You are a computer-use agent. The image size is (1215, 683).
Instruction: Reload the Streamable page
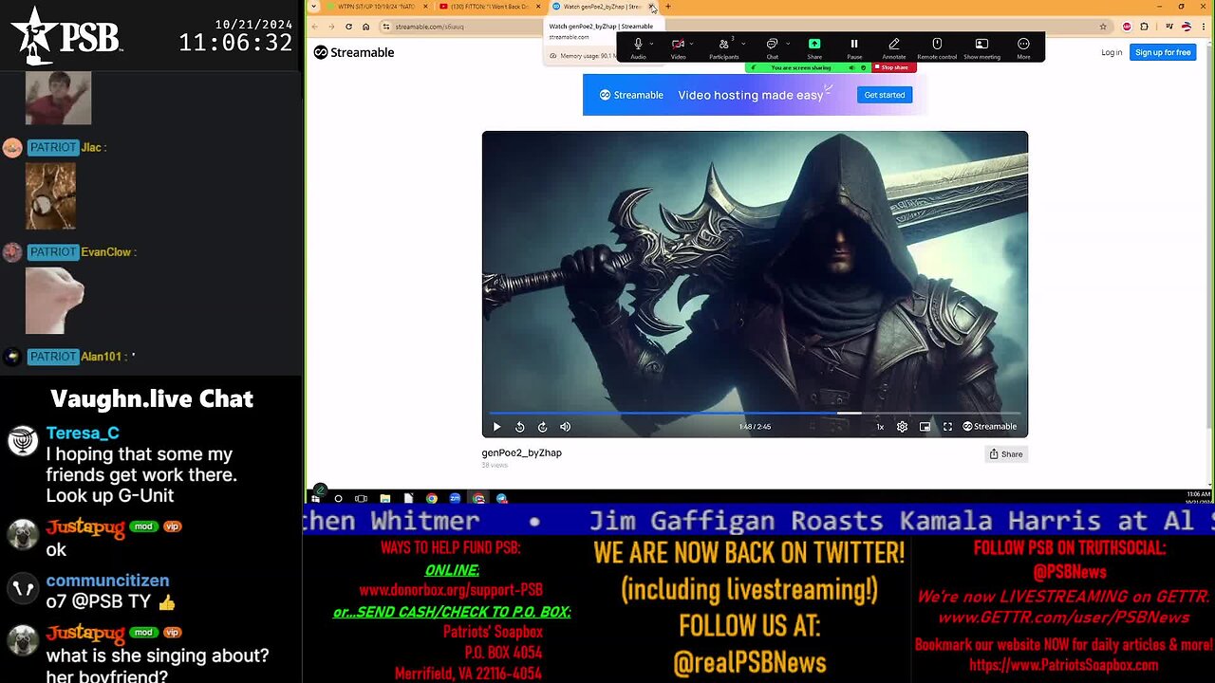pyautogui.click(x=348, y=27)
